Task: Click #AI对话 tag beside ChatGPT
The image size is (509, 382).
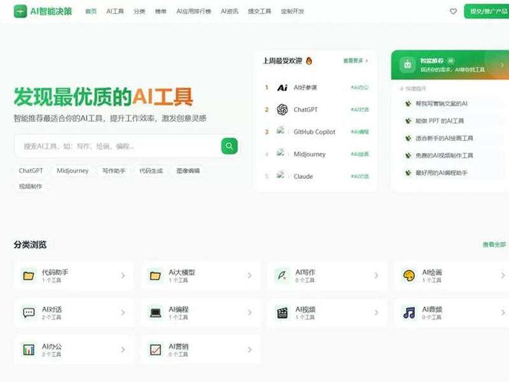Action: click(359, 110)
